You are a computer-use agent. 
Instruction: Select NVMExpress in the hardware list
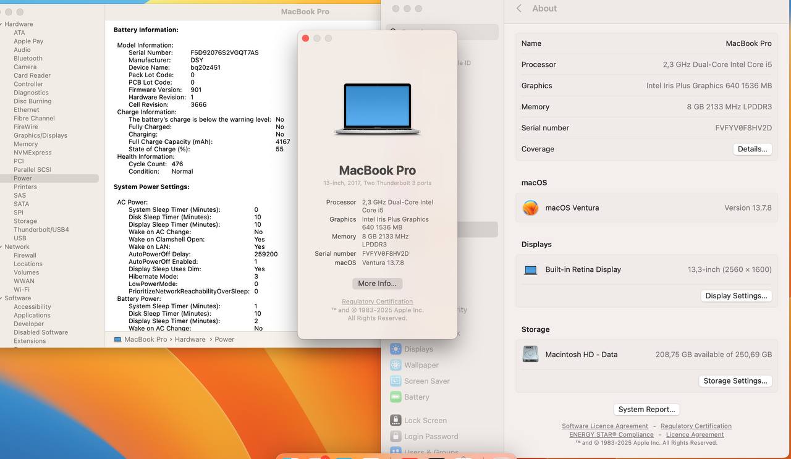(33, 153)
